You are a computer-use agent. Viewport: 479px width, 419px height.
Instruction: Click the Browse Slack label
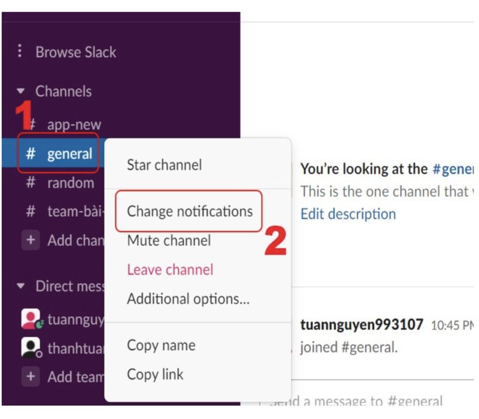coord(76,52)
